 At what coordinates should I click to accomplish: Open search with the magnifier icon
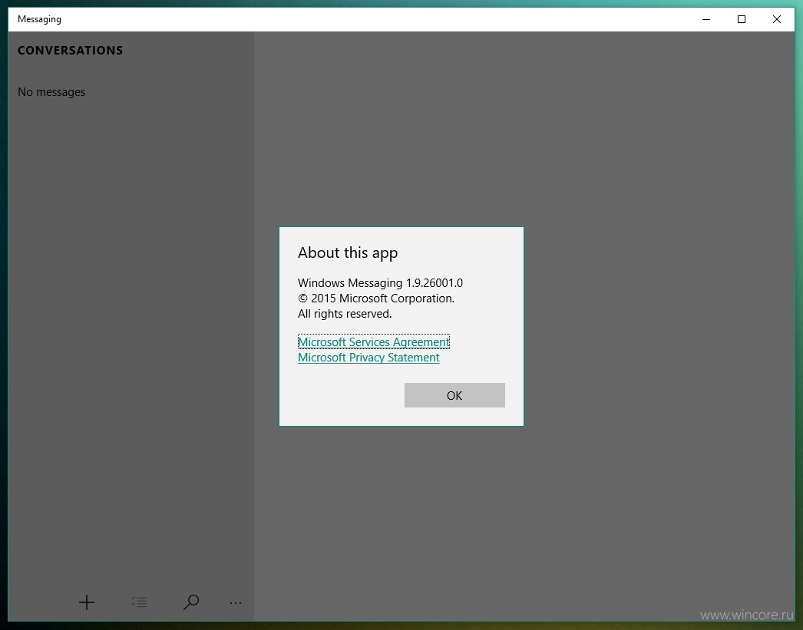[190, 602]
